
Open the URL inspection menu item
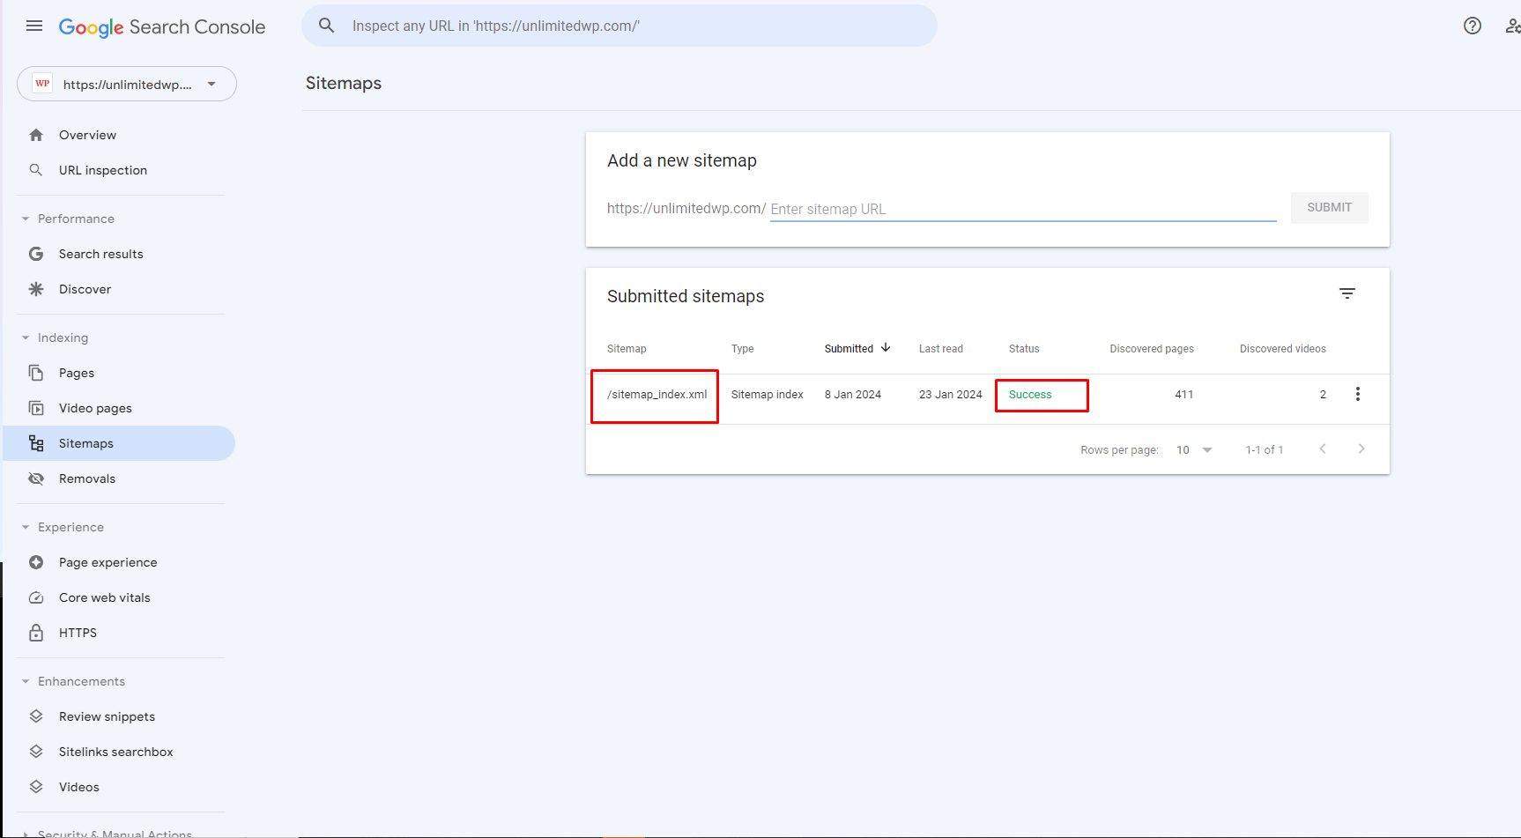coord(119,170)
